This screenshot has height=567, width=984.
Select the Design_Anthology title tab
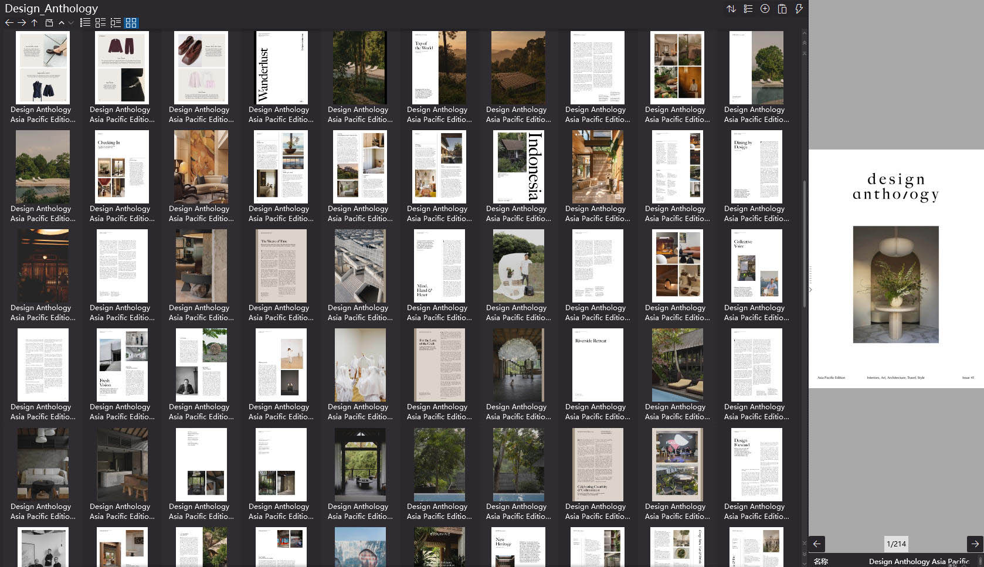52,8
